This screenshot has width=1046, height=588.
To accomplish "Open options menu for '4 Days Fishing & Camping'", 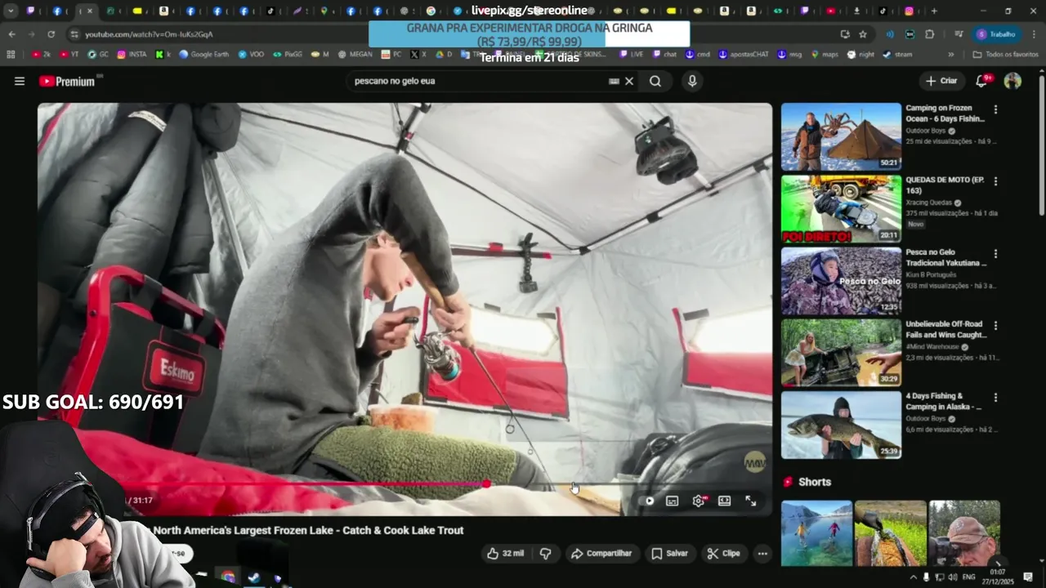I will pyautogui.click(x=995, y=397).
